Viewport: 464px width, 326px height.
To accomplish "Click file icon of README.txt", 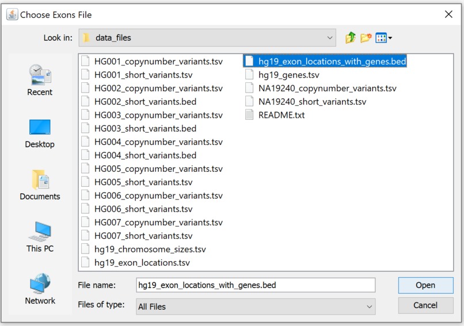I will coord(249,114).
